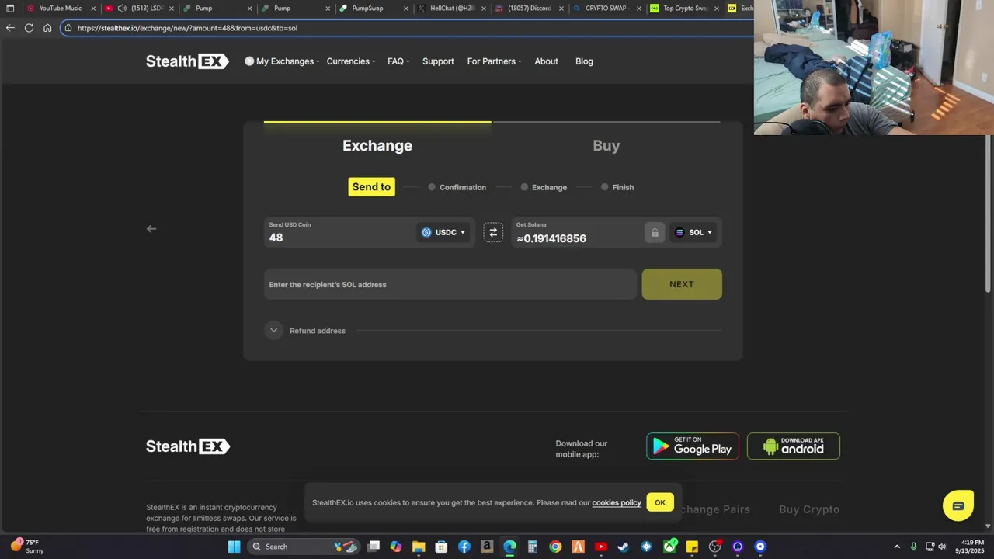
Task: Mute the tab playing audio speaker icon
Action: 122,9
